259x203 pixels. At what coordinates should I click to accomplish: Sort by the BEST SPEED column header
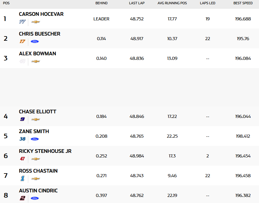[x=243, y=3]
